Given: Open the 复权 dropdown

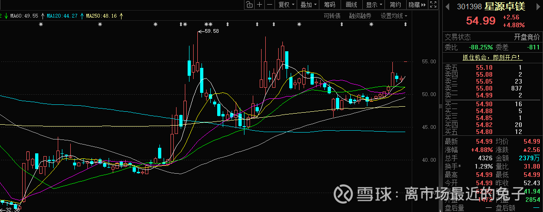Looking at the screenshot, I should click(x=287, y=5).
